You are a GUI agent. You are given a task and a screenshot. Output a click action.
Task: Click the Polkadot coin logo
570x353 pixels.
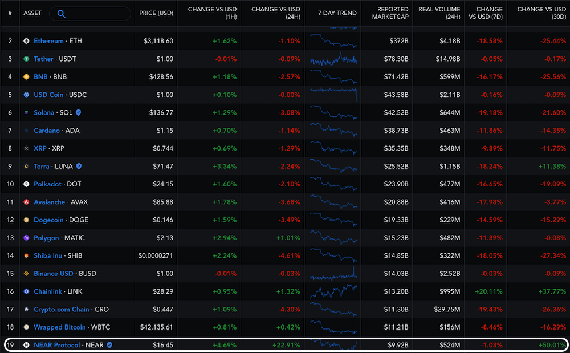pyautogui.click(x=26, y=184)
